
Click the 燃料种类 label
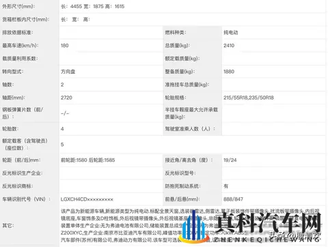point(176,32)
